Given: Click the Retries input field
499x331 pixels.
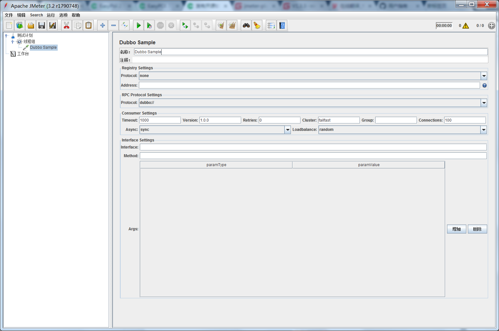Looking at the screenshot, I should coord(280,120).
